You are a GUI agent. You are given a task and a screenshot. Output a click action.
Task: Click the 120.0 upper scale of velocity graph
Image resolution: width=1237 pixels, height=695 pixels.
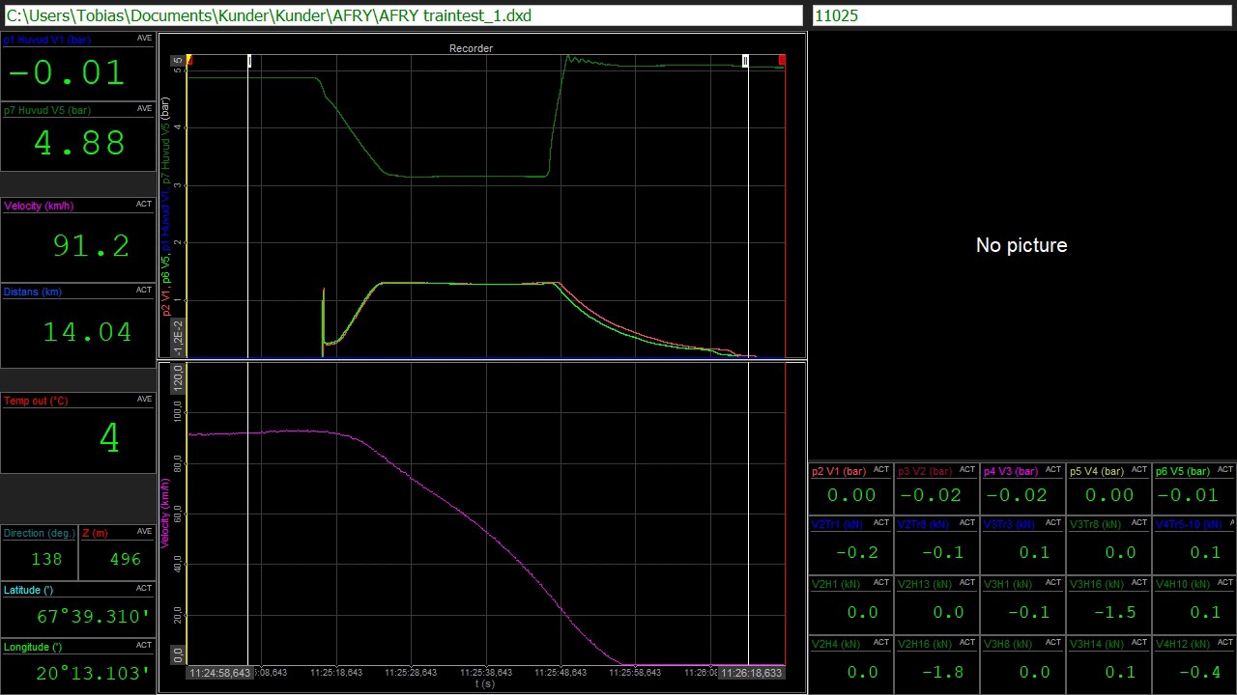point(178,377)
